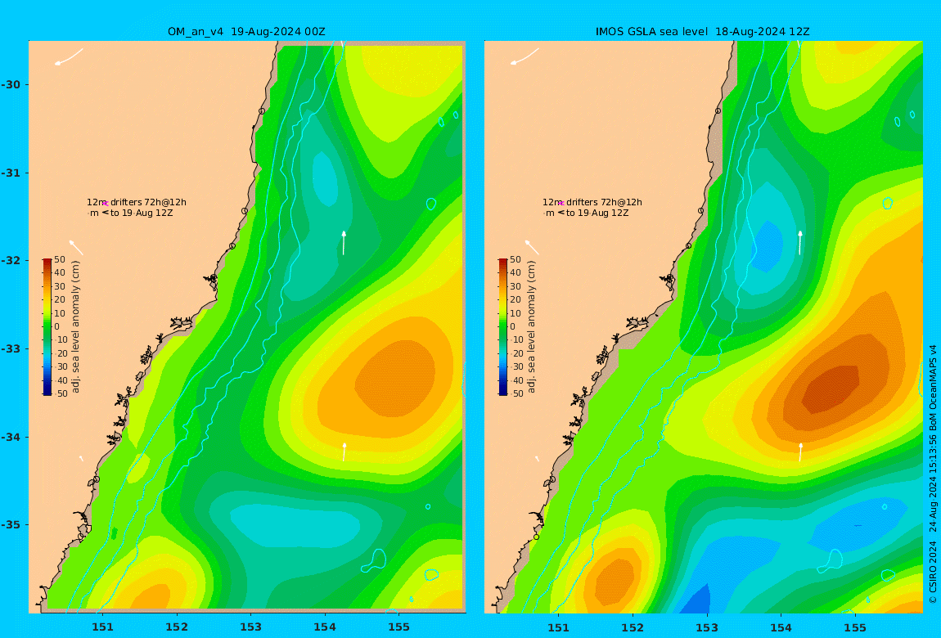Image resolution: width=941 pixels, height=638 pixels.
Task: Click the 'adj. sea level anomaly (cm)' label, right map
Action: (x=532, y=327)
